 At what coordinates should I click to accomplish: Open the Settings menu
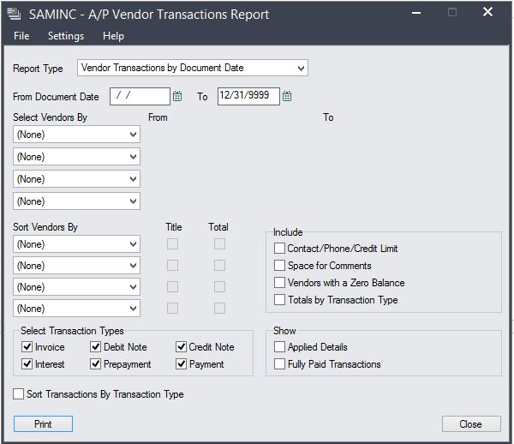coord(66,36)
